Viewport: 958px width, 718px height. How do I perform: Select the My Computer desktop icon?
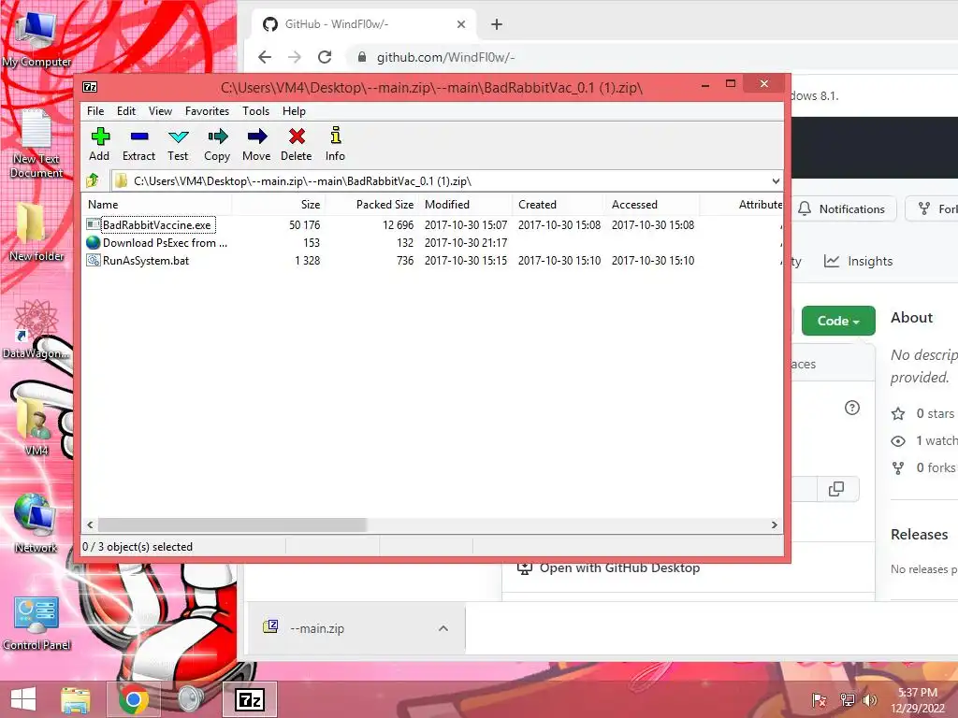click(x=36, y=37)
